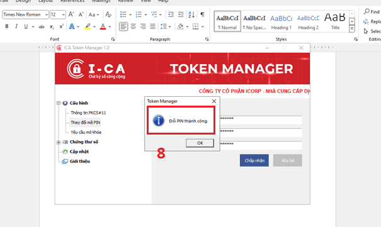Apply the Heading 2 style

309,21
